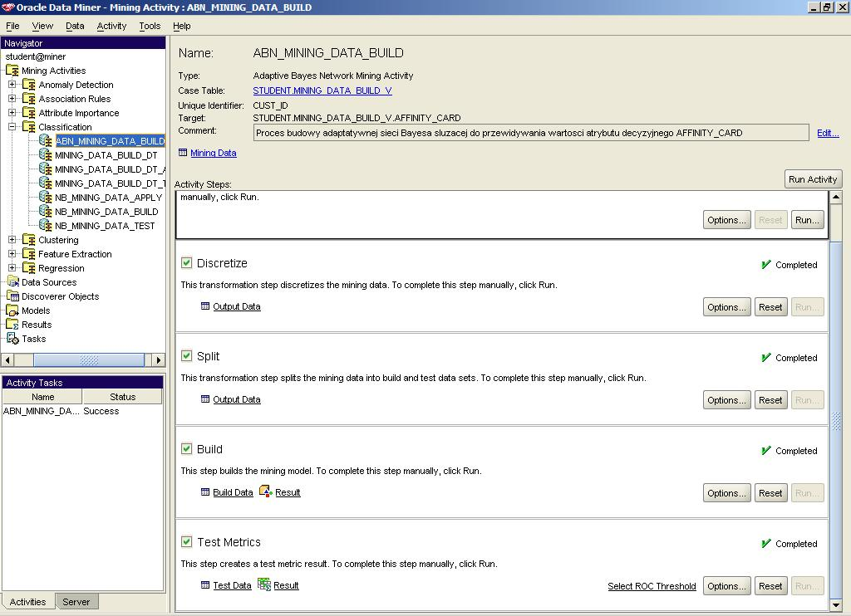Image resolution: width=851 pixels, height=616 pixels.
Task: Click the Activity Steps scroll down arrow
Action: pos(836,604)
